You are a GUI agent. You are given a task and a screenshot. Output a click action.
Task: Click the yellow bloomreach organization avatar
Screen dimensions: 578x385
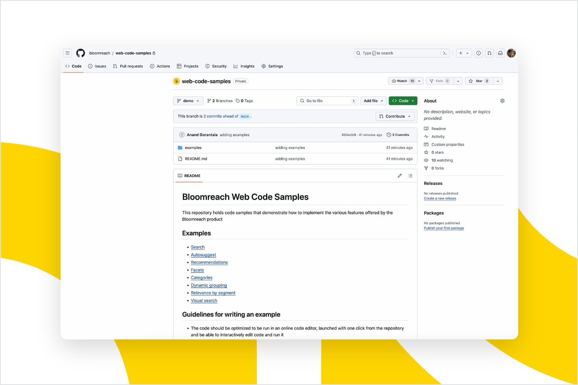tap(177, 81)
